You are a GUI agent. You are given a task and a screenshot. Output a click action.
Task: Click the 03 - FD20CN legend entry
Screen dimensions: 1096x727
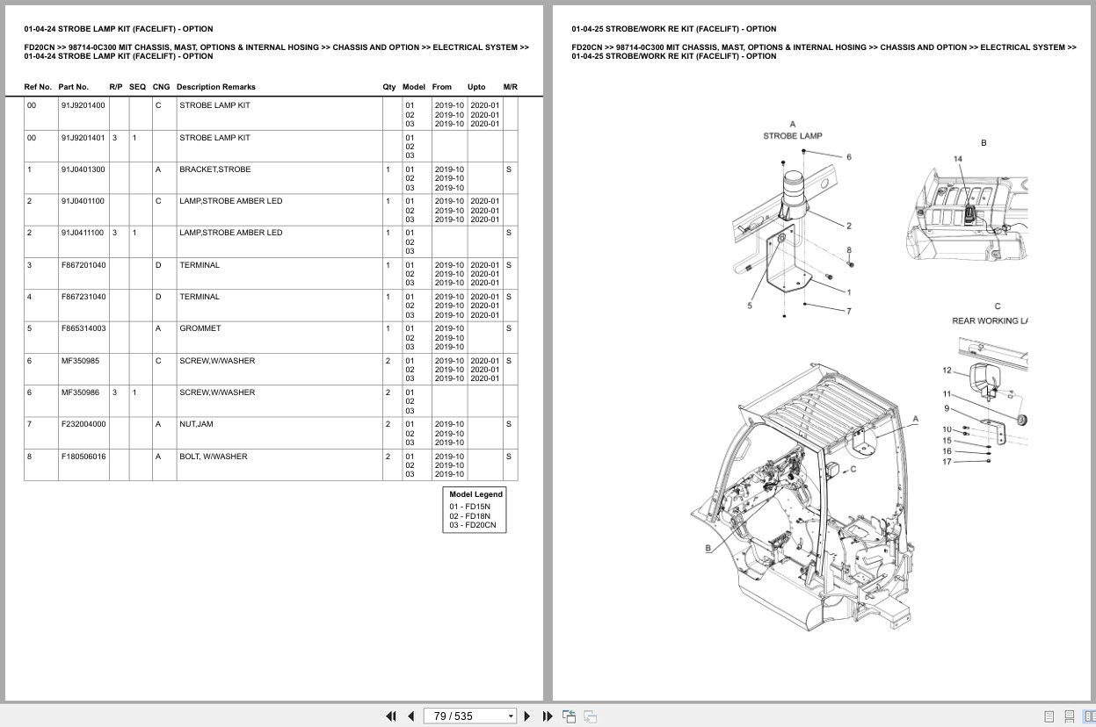(473, 525)
